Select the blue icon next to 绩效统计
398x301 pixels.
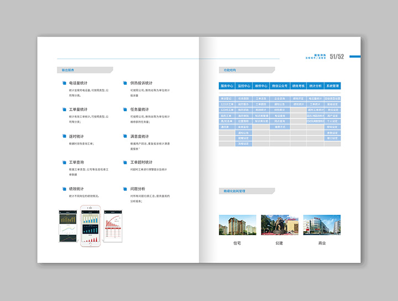[x=64, y=189]
